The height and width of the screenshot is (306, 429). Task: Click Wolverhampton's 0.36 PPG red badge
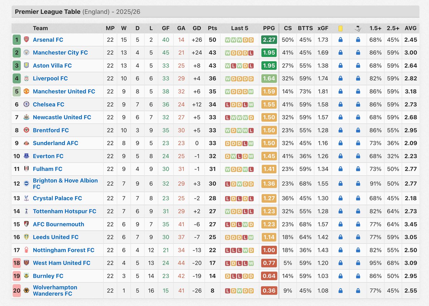click(269, 291)
